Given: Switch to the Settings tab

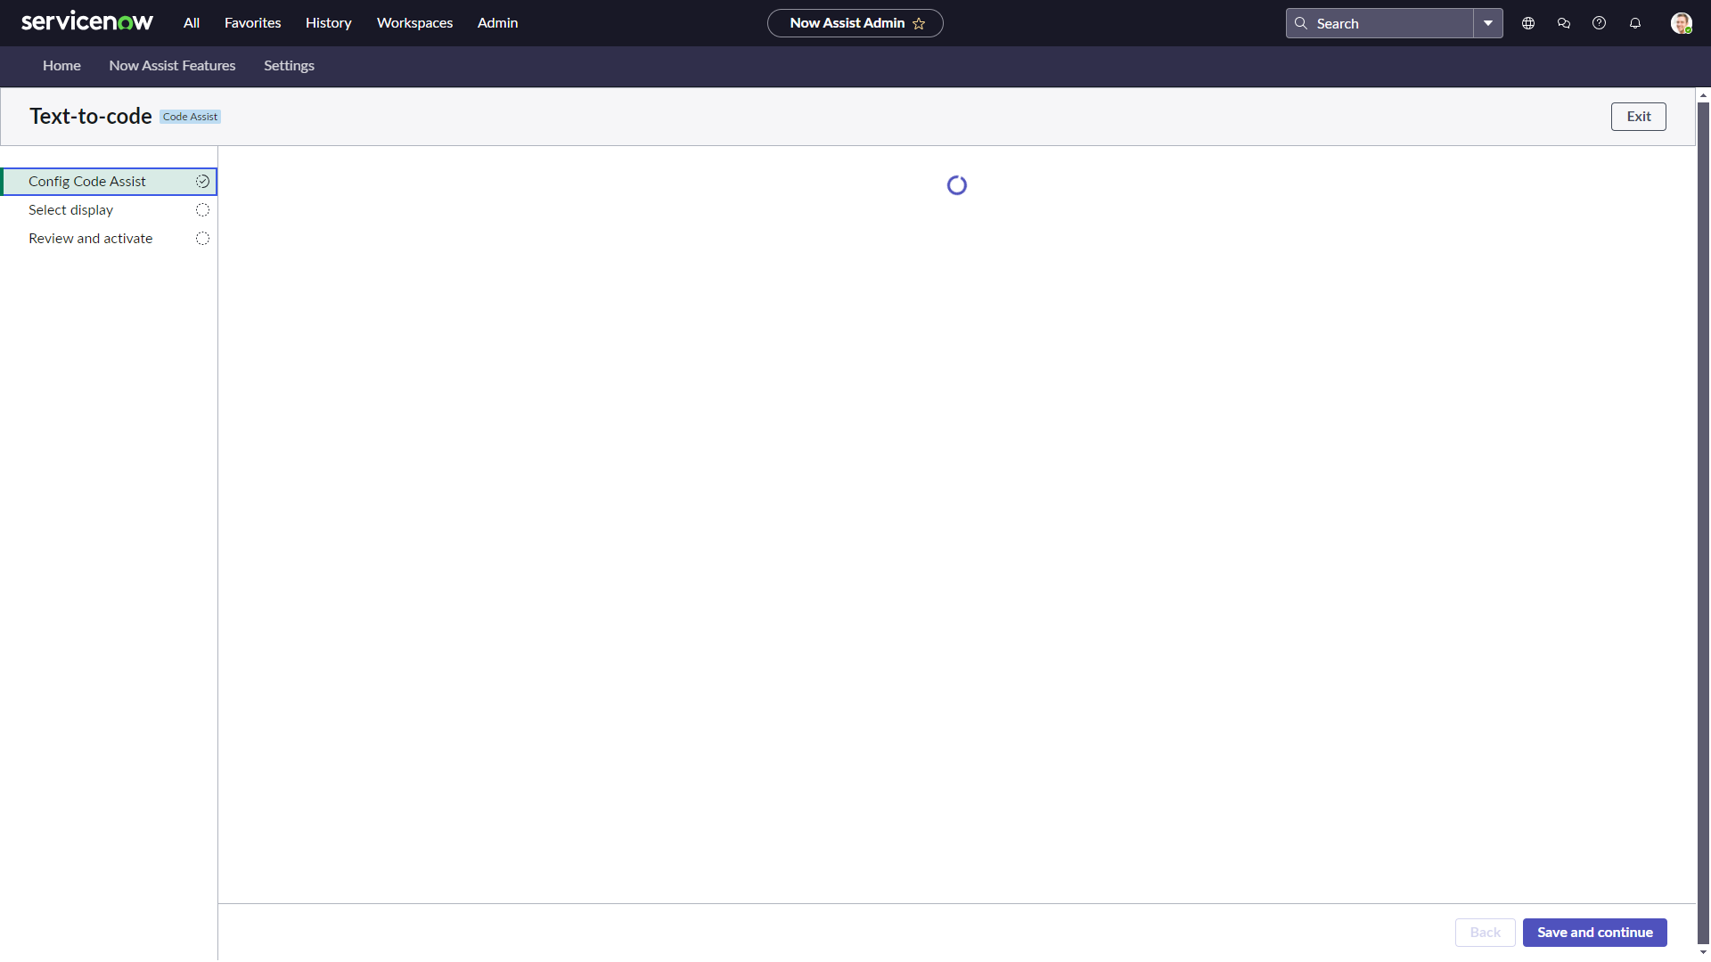Looking at the screenshot, I should (x=289, y=65).
